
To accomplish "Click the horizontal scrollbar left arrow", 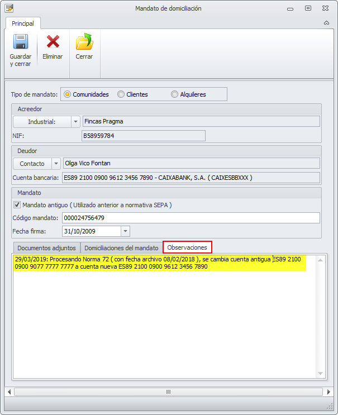I will [x=9, y=392].
